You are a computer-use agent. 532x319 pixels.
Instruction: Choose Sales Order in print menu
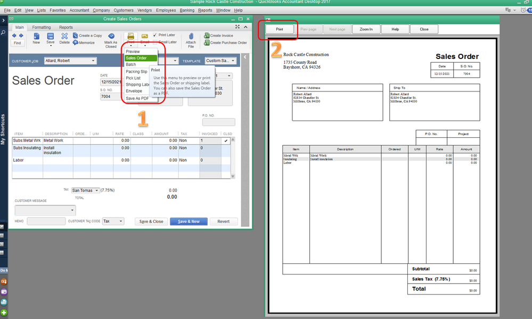tap(141, 58)
